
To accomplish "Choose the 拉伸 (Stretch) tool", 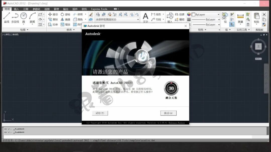I will point(53,24).
